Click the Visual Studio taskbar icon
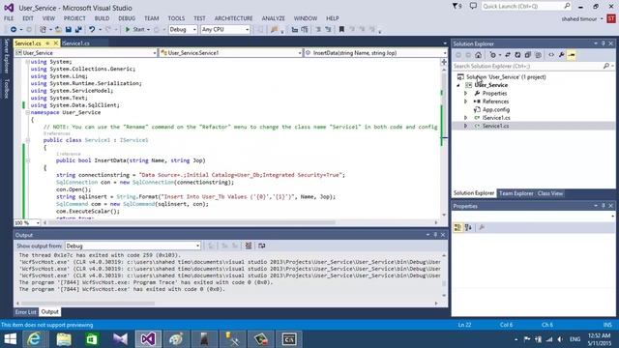The width and height of the screenshot is (619, 348). point(148,339)
